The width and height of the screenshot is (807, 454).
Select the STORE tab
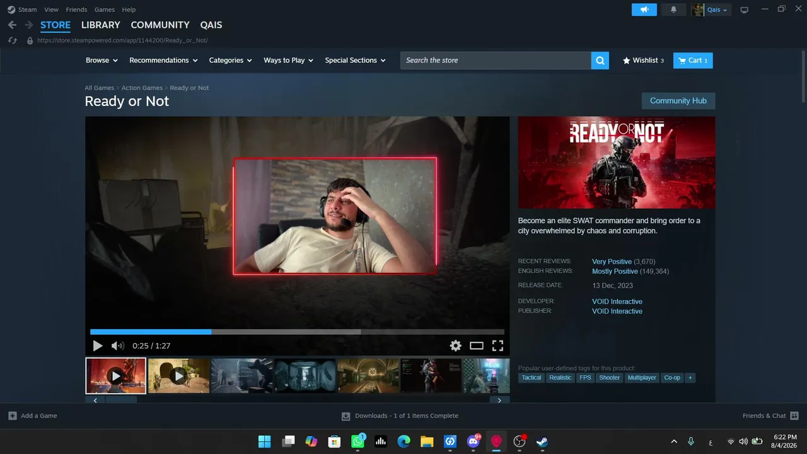(55, 25)
